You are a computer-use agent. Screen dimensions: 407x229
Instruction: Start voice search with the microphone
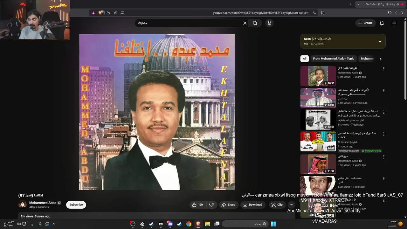pos(269,23)
